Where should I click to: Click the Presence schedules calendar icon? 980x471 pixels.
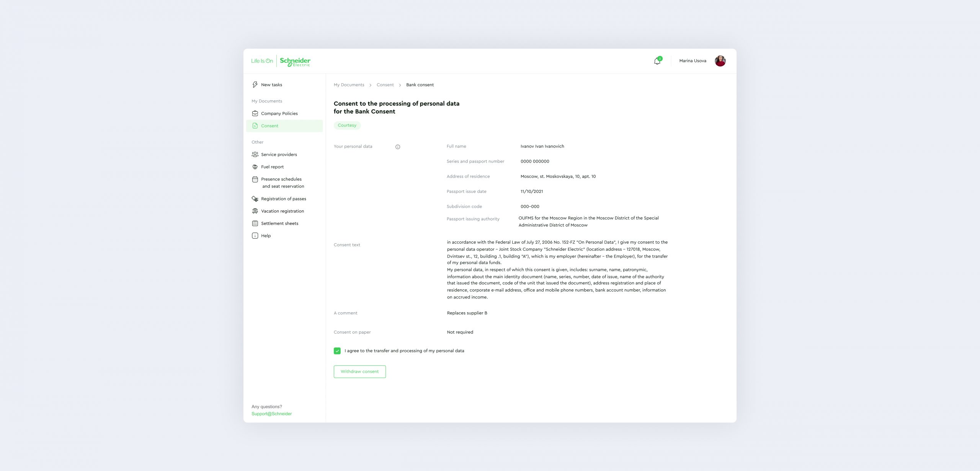[x=255, y=179]
